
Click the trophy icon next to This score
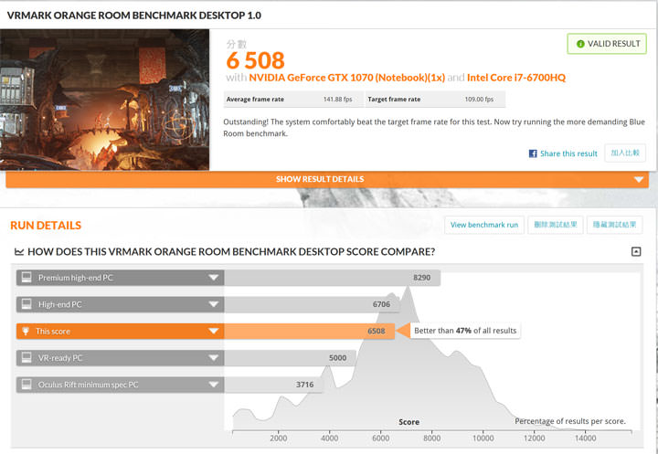point(27,332)
